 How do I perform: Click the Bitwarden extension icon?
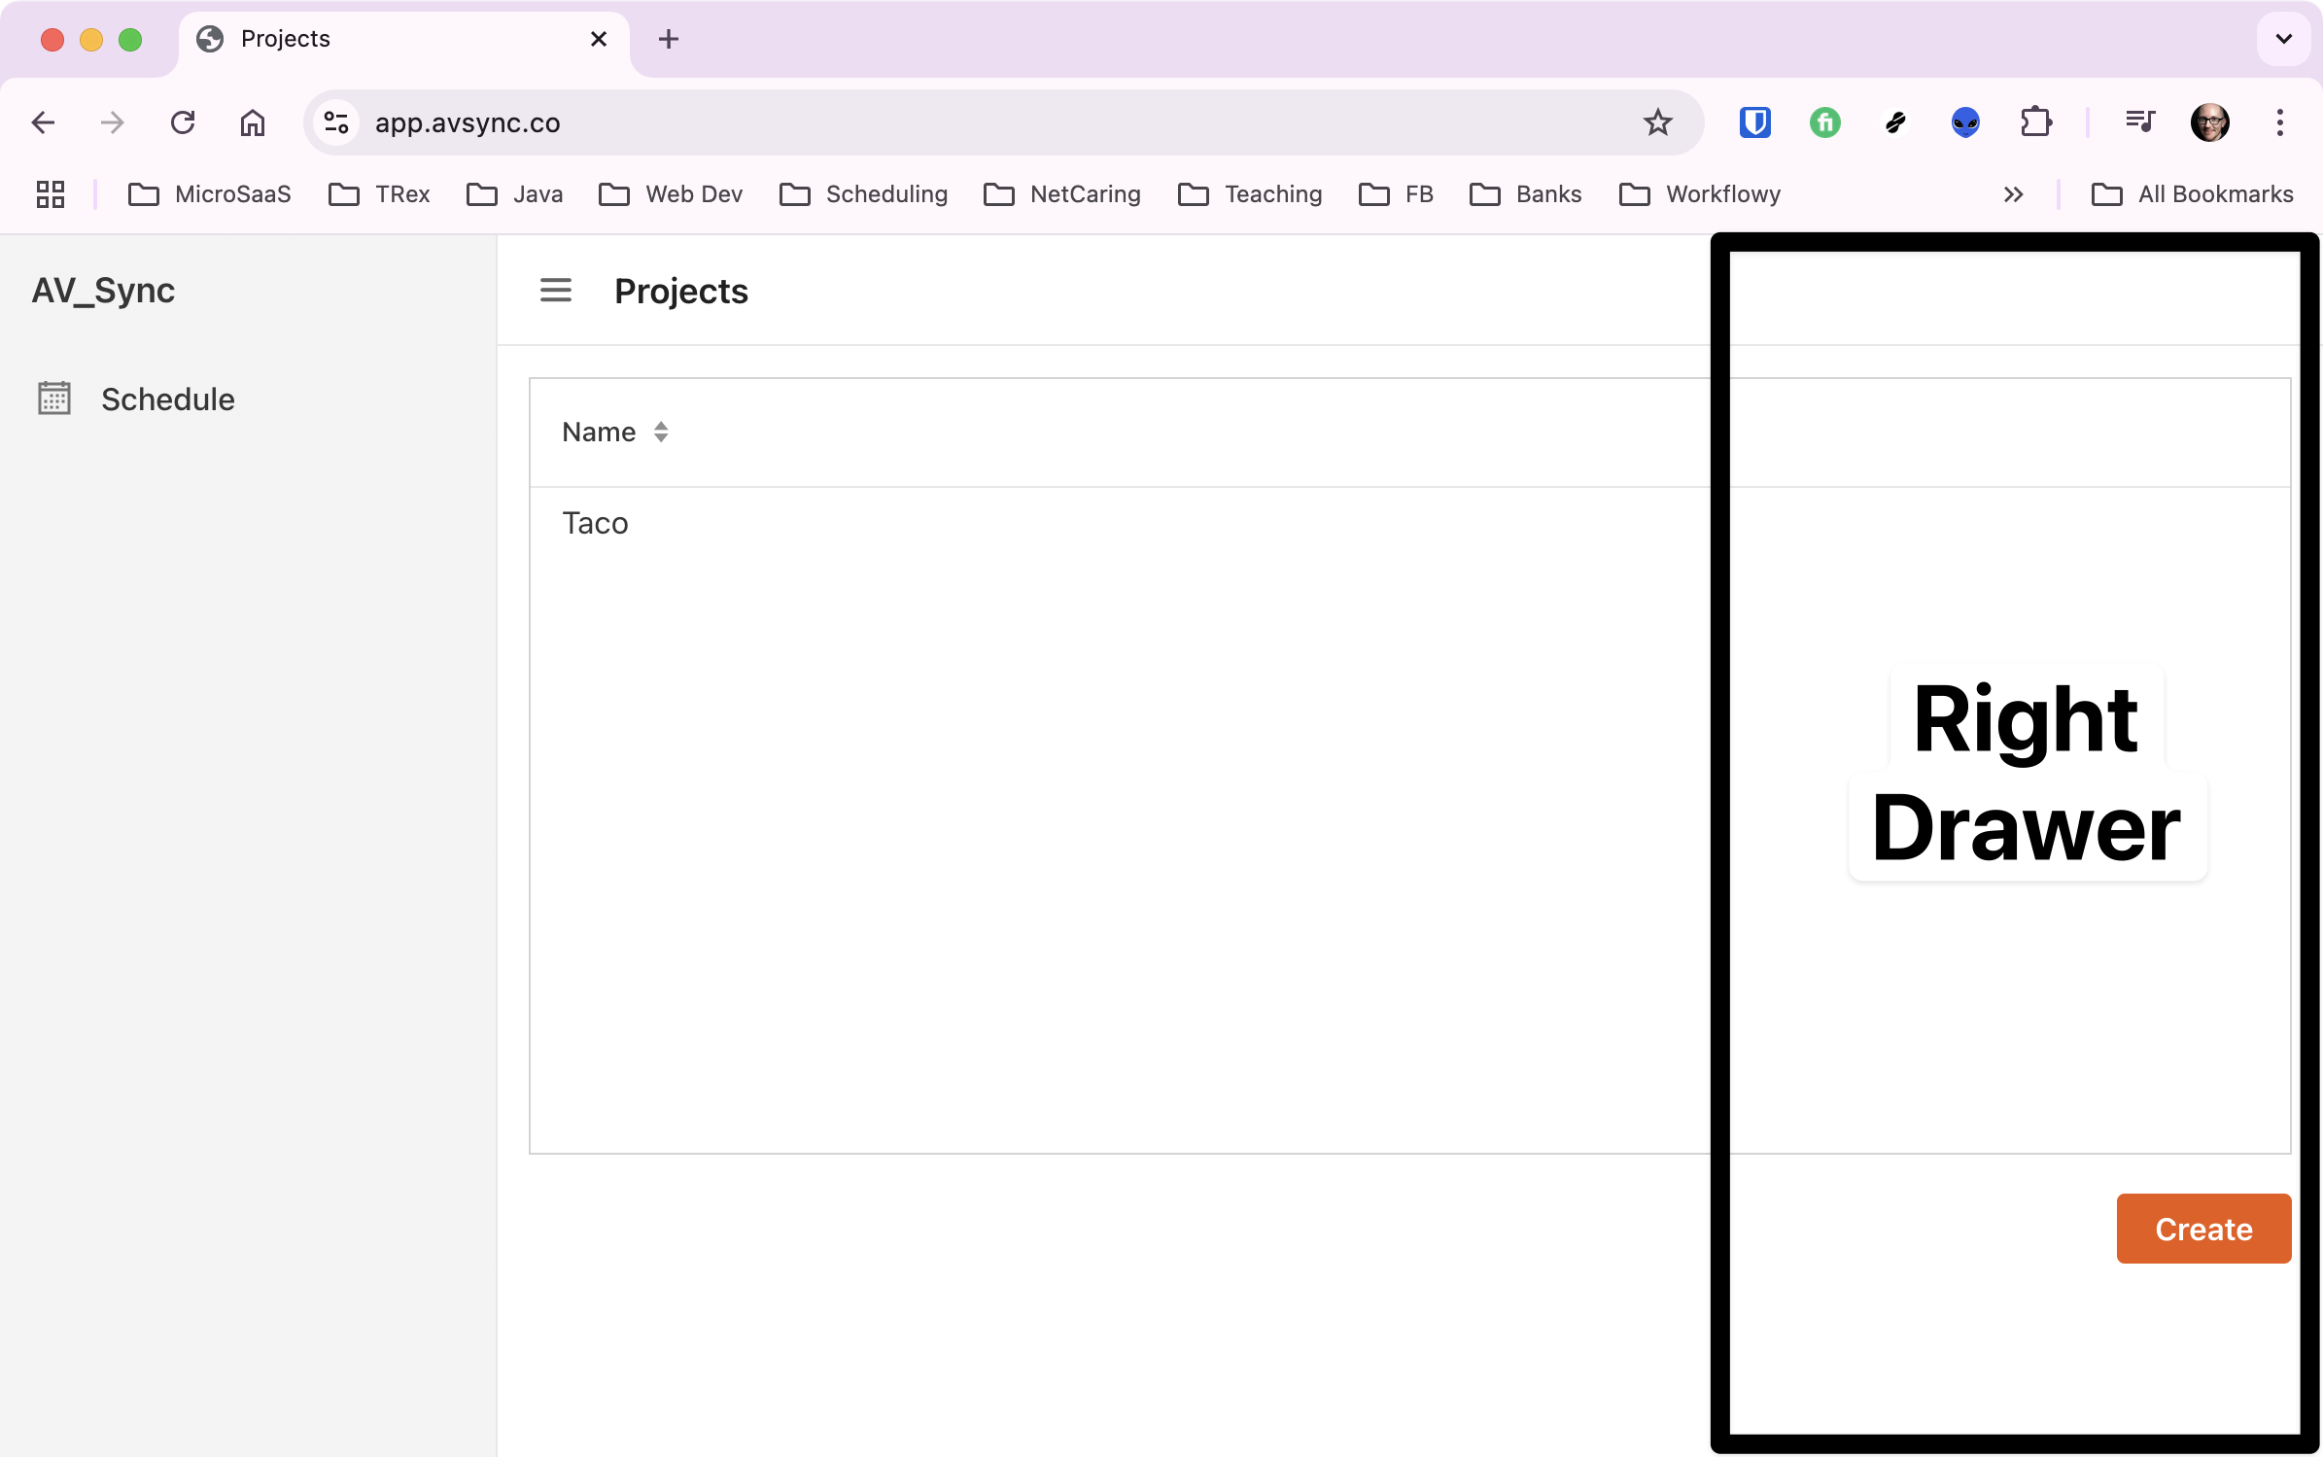click(x=1754, y=122)
